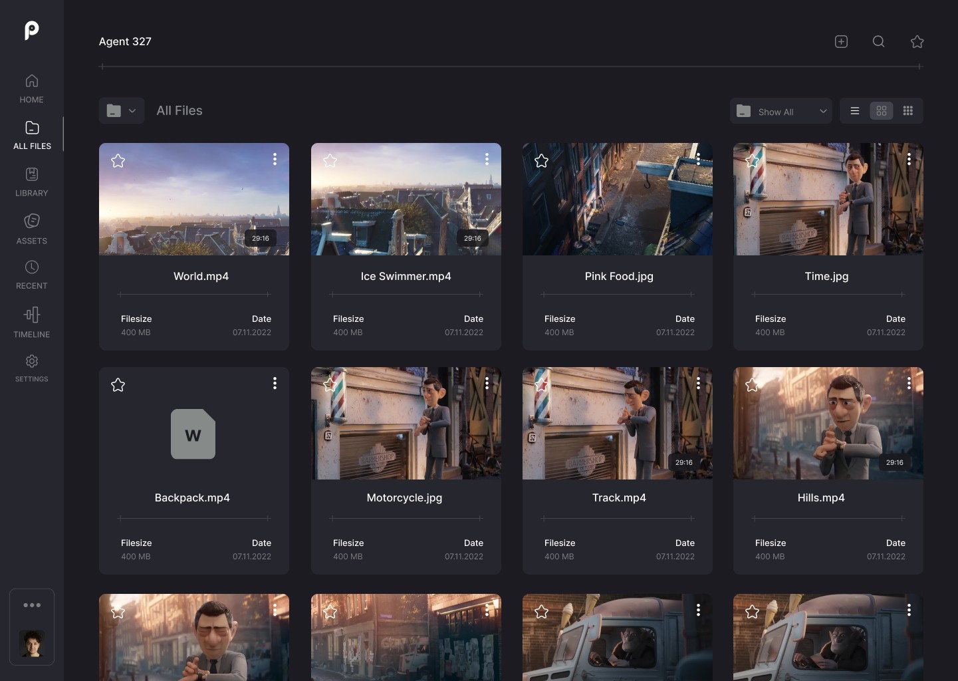
Task: Favorite the World.mp4 file with its star
Action: tap(118, 161)
